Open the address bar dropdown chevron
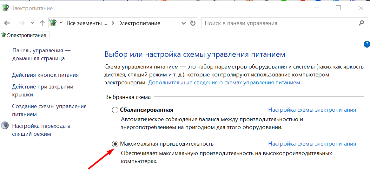Viewport: 370px width, 183px height. [183, 23]
